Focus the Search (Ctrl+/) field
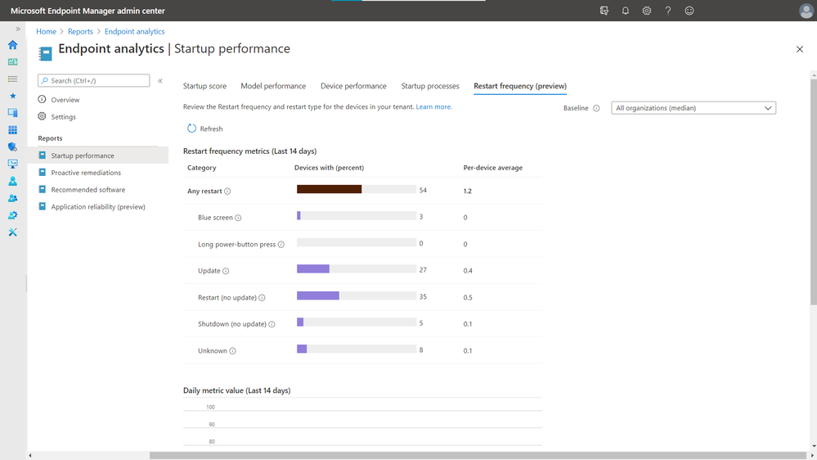This screenshot has width=817, height=460. tap(94, 80)
